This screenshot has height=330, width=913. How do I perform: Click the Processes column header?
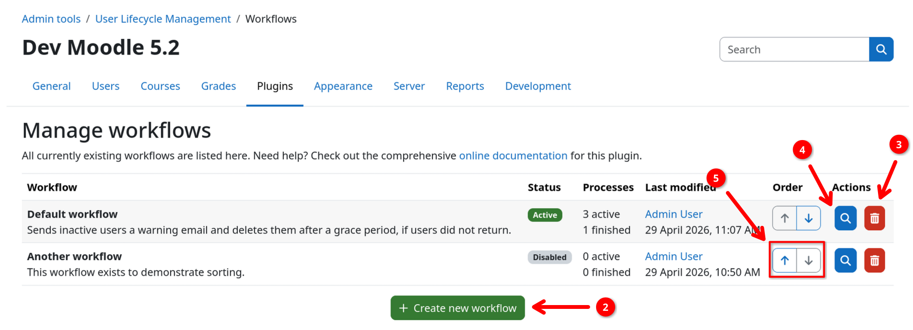[x=608, y=187]
